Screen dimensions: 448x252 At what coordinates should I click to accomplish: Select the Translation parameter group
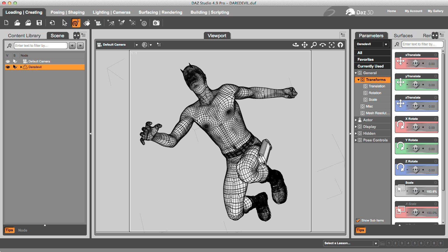click(x=377, y=86)
